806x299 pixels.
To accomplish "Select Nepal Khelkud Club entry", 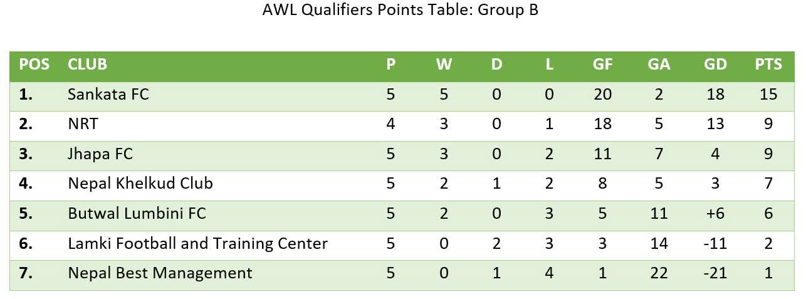I will tap(140, 184).
